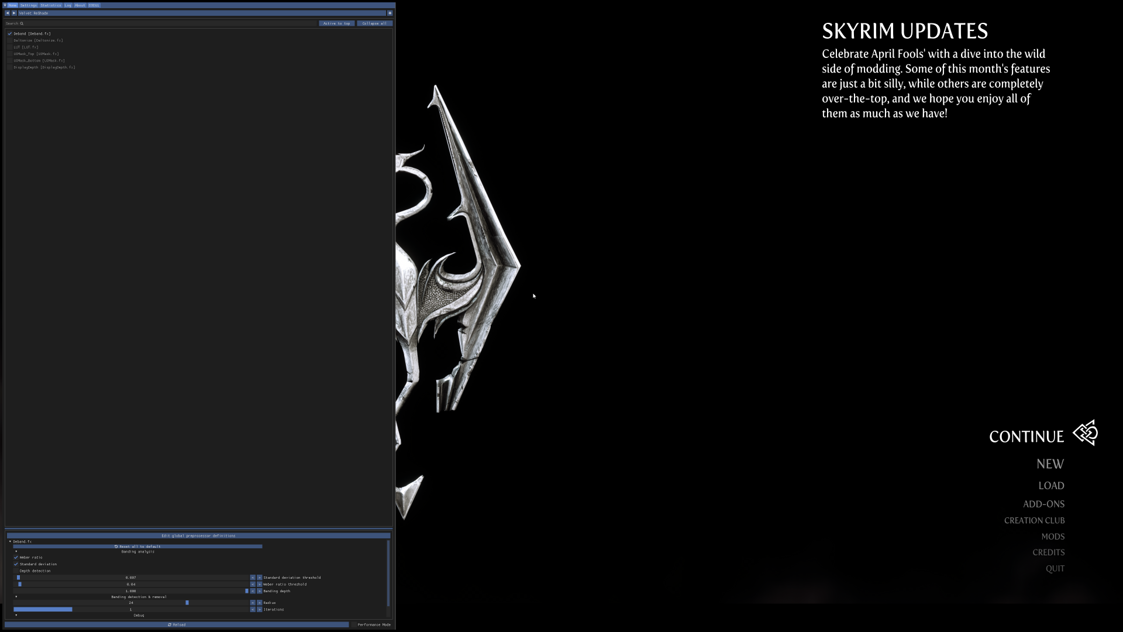Decrease Iterations with < button

pyautogui.click(x=253, y=609)
